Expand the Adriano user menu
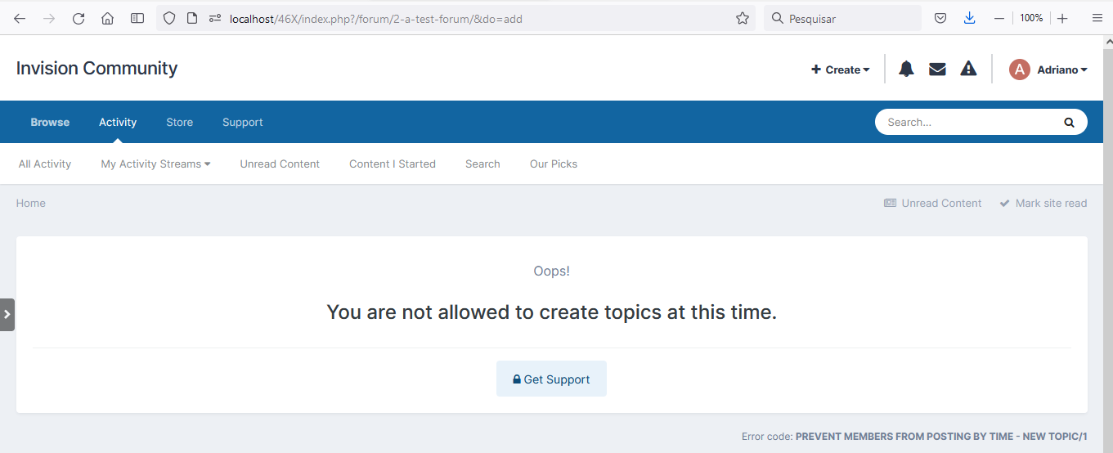The image size is (1113, 453). [1061, 70]
